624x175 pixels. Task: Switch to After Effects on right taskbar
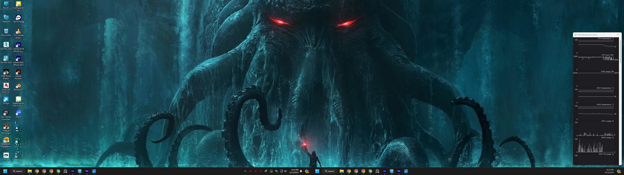coord(385,171)
